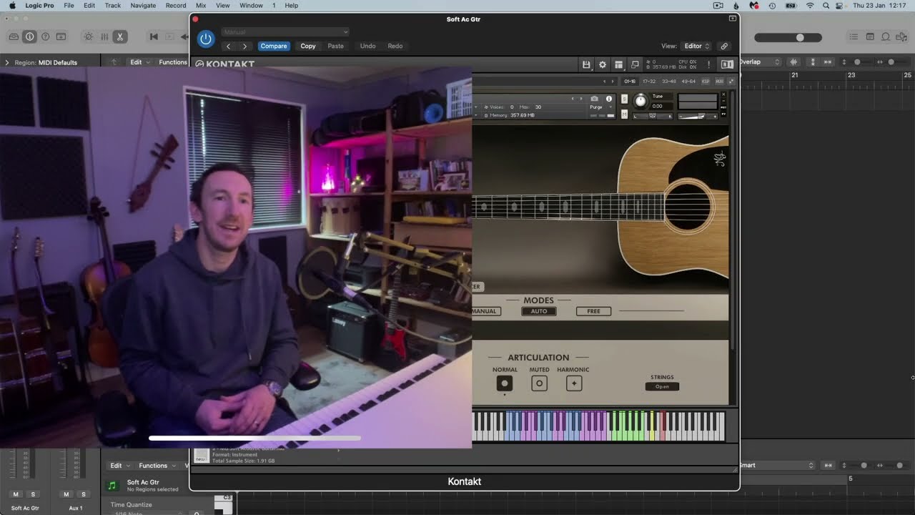Click the Native Instruments logo button
The width and height of the screenshot is (915, 515).
tap(727, 64)
